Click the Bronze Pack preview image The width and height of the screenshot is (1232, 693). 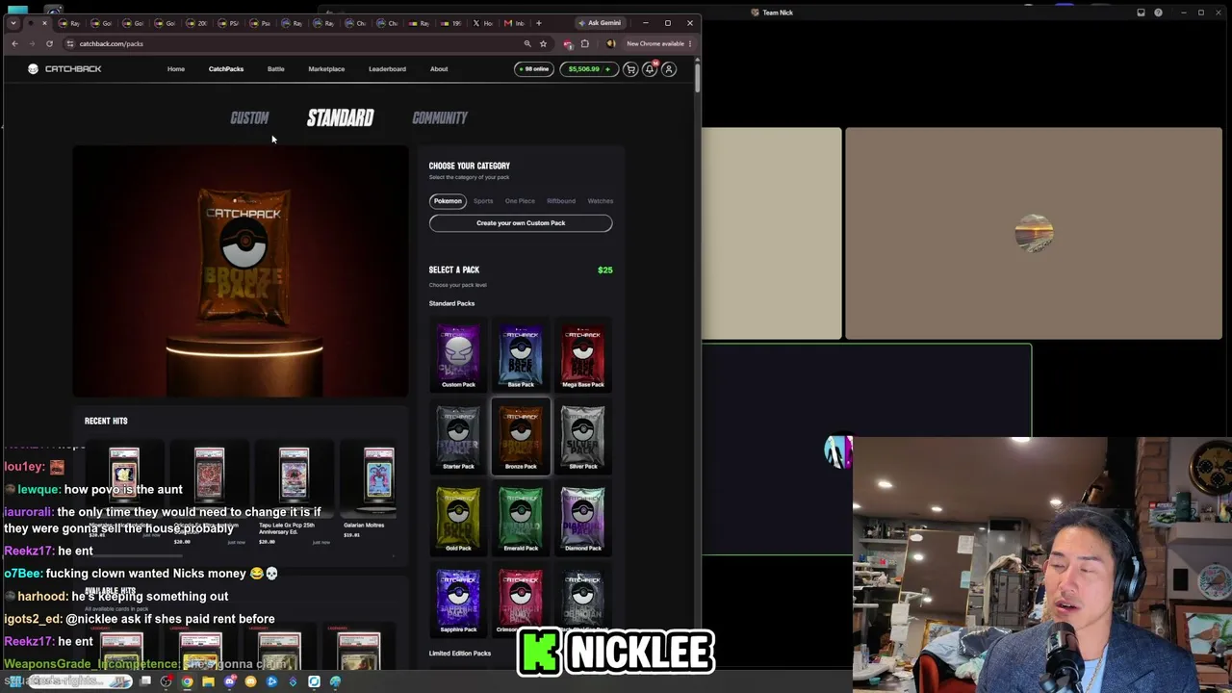point(241,270)
